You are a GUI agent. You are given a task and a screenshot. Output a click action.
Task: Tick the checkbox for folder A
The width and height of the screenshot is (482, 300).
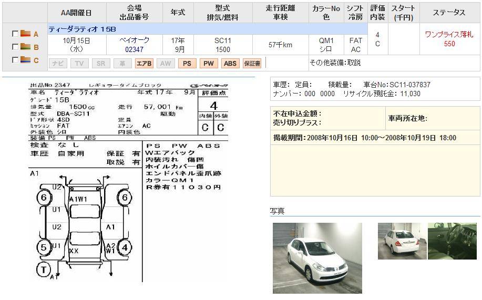coord(15,34)
